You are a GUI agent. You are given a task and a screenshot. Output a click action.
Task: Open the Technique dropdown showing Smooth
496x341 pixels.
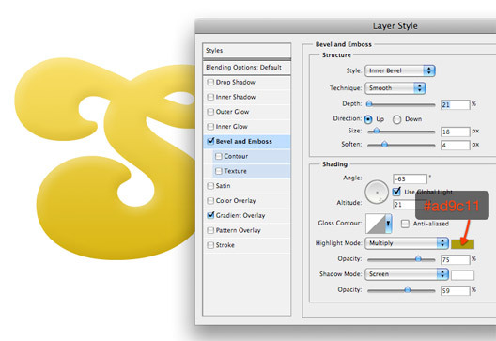(x=395, y=88)
